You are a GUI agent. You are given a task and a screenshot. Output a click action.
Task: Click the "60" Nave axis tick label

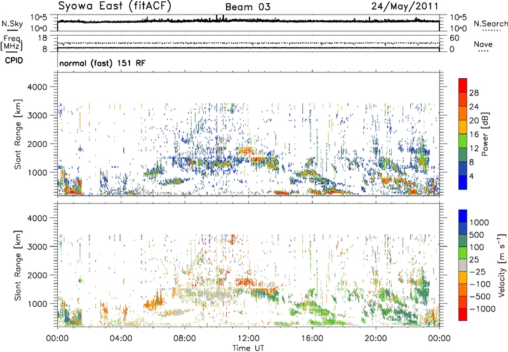pos(454,38)
